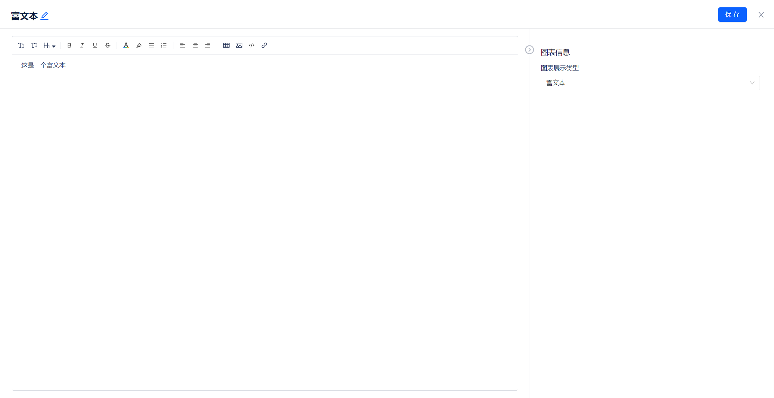Toggle underline formatting
Screen dimensions: 774x398
(x=95, y=45)
